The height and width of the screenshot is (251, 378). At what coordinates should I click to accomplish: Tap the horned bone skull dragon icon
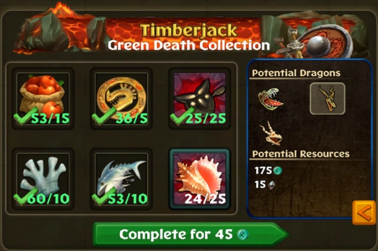(271, 133)
